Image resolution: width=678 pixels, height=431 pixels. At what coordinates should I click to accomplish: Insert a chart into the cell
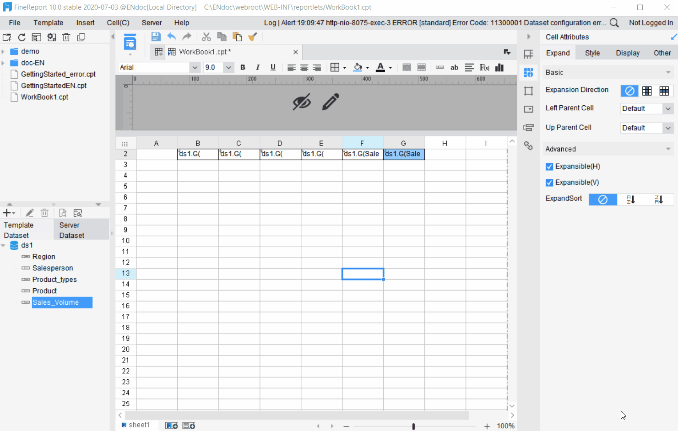(x=499, y=68)
